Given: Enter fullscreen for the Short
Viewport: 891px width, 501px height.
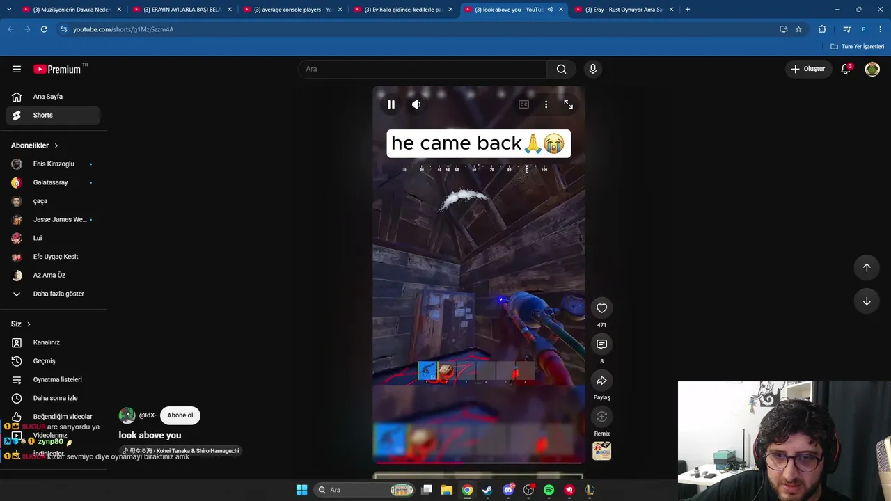Looking at the screenshot, I should coord(569,104).
